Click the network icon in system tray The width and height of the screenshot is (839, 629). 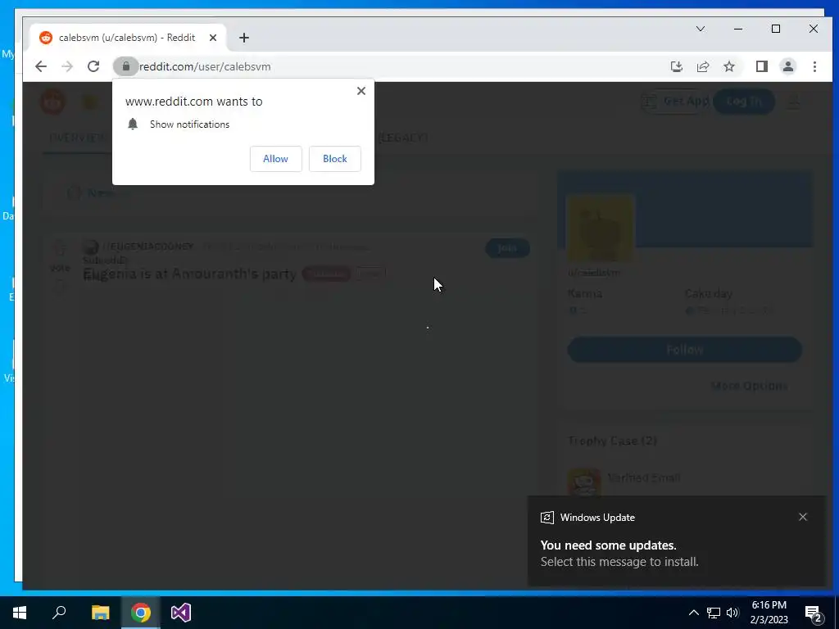714,613
